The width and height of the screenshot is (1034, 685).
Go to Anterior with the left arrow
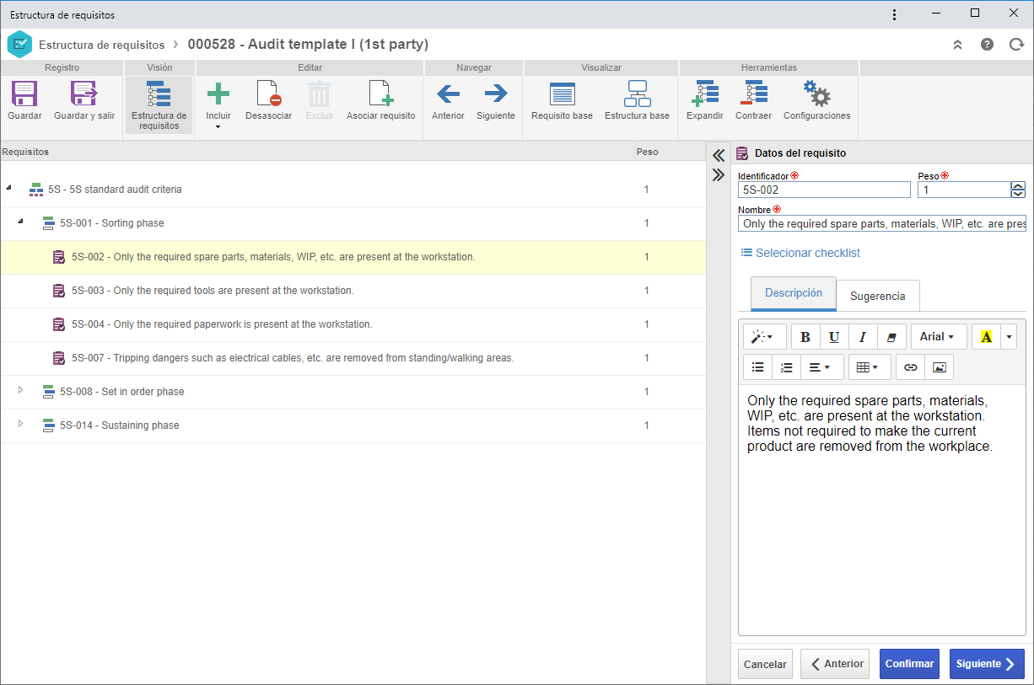tap(448, 94)
